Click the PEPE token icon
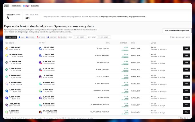Screen dimensions: 195x122 click(x=40, y=112)
